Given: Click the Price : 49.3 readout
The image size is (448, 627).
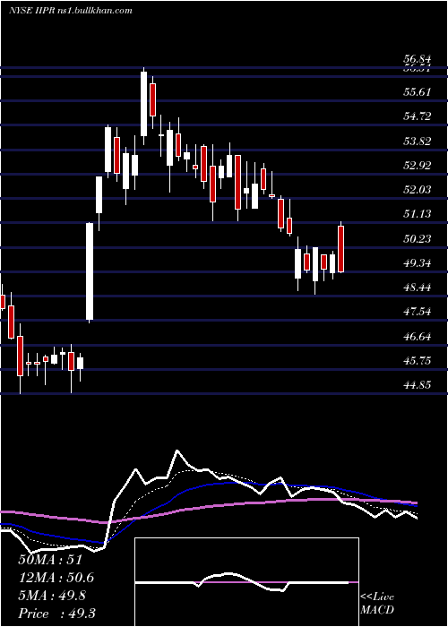Looking at the screenshot, I should click(56, 614).
